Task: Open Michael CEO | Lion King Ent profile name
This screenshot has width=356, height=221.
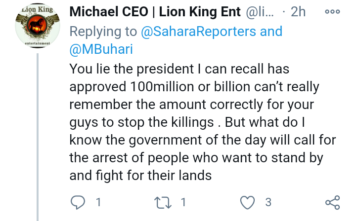Action: pos(155,12)
